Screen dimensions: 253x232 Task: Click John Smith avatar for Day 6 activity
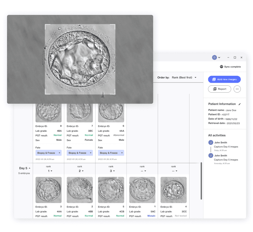tap(210, 142)
